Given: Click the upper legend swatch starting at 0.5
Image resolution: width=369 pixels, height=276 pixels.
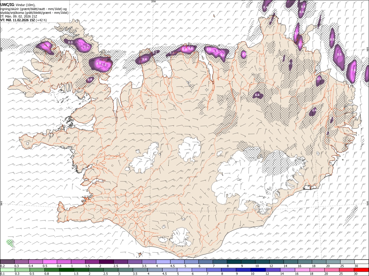Looking at the screenshot, I should 50,262.
